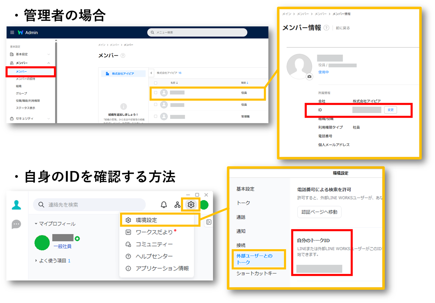Click the camera icon on profile photo
The width and height of the screenshot is (435, 303).
coord(309,76)
